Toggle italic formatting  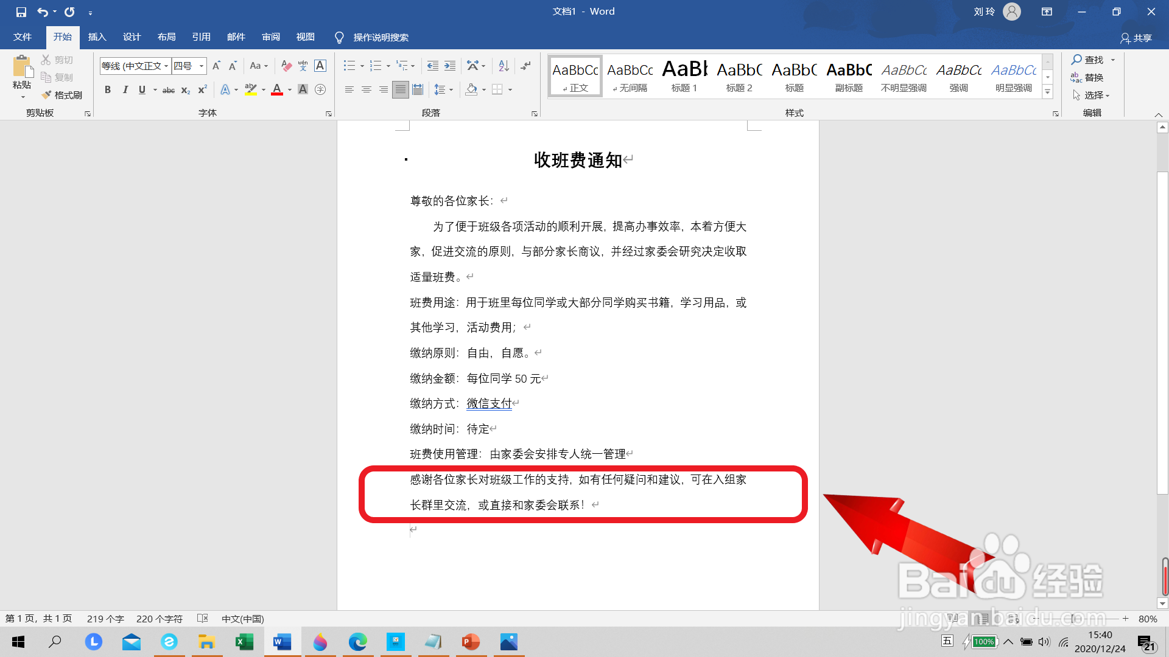125,90
